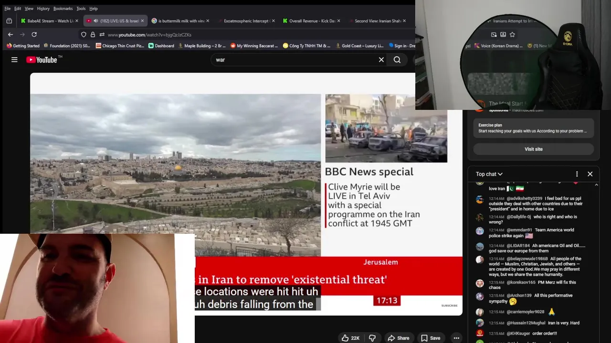This screenshot has height=343, width=611.
Task: Open the View menu
Action: point(29,9)
